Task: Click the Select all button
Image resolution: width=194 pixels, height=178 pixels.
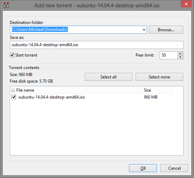Action: click(x=108, y=77)
